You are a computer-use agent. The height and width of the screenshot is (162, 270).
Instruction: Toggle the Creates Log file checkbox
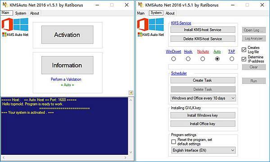point(244,50)
